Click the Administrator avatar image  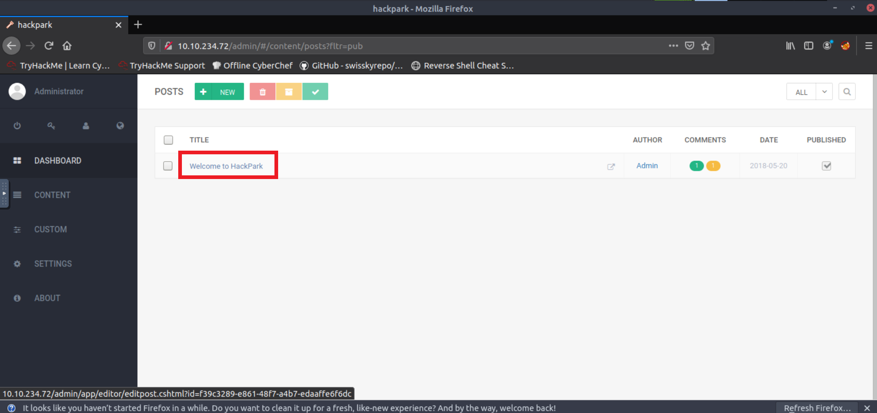[x=17, y=91]
